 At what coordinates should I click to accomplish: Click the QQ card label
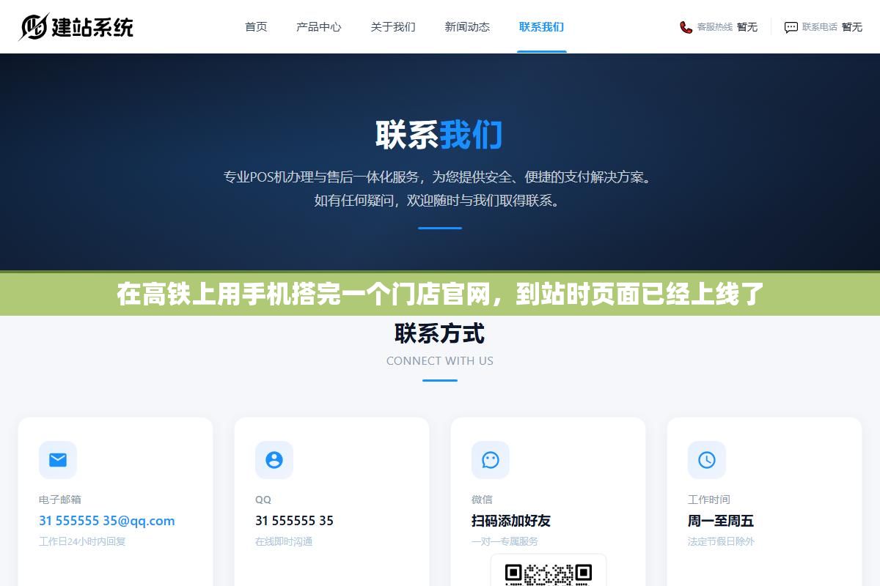pos(263,500)
